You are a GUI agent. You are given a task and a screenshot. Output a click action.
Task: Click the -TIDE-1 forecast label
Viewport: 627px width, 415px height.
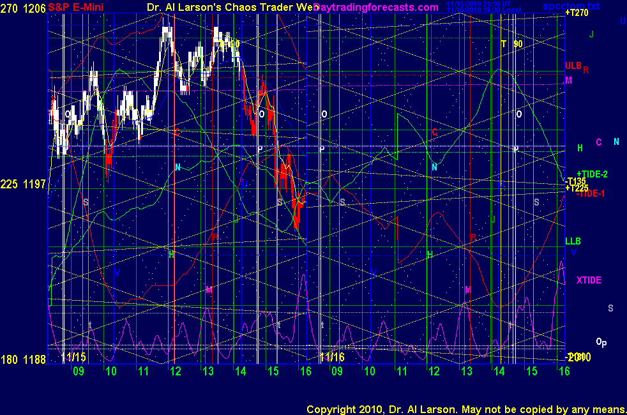coord(590,193)
